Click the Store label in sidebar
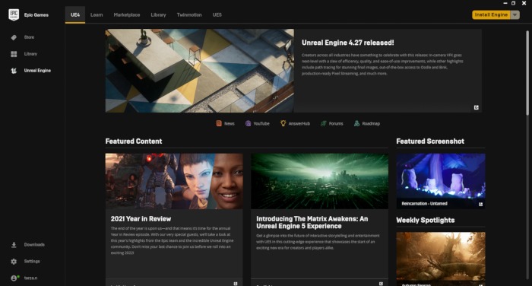The width and height of the screenshot is (532, 286). coord(29,37)
